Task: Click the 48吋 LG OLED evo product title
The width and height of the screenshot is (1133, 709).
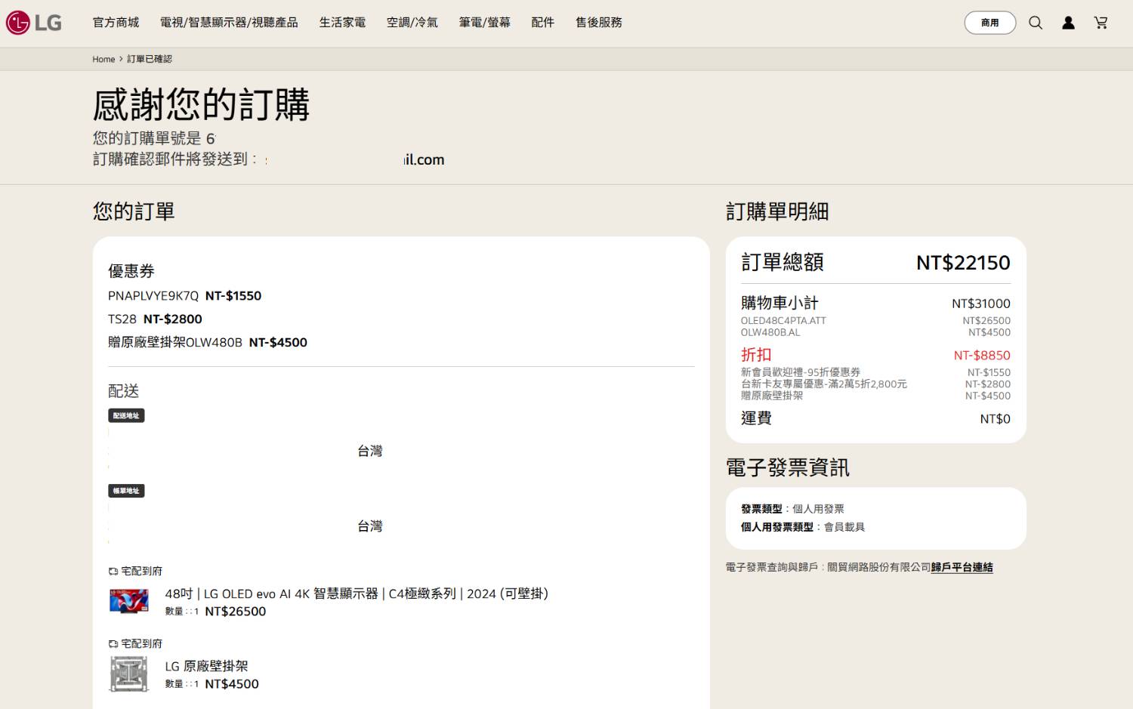Action: pos(357,593)
